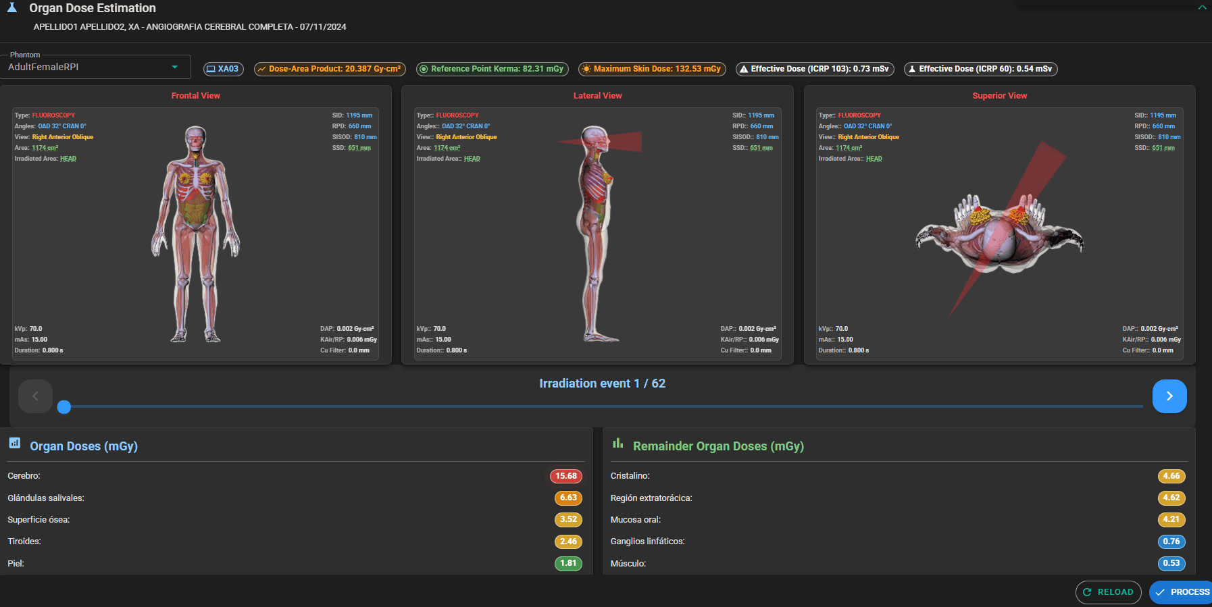Click the Ganglios linfáticos value 0.76

[1171, 542]
